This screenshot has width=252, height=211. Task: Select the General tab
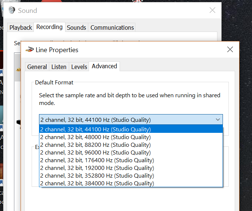(x=37, y=67)
